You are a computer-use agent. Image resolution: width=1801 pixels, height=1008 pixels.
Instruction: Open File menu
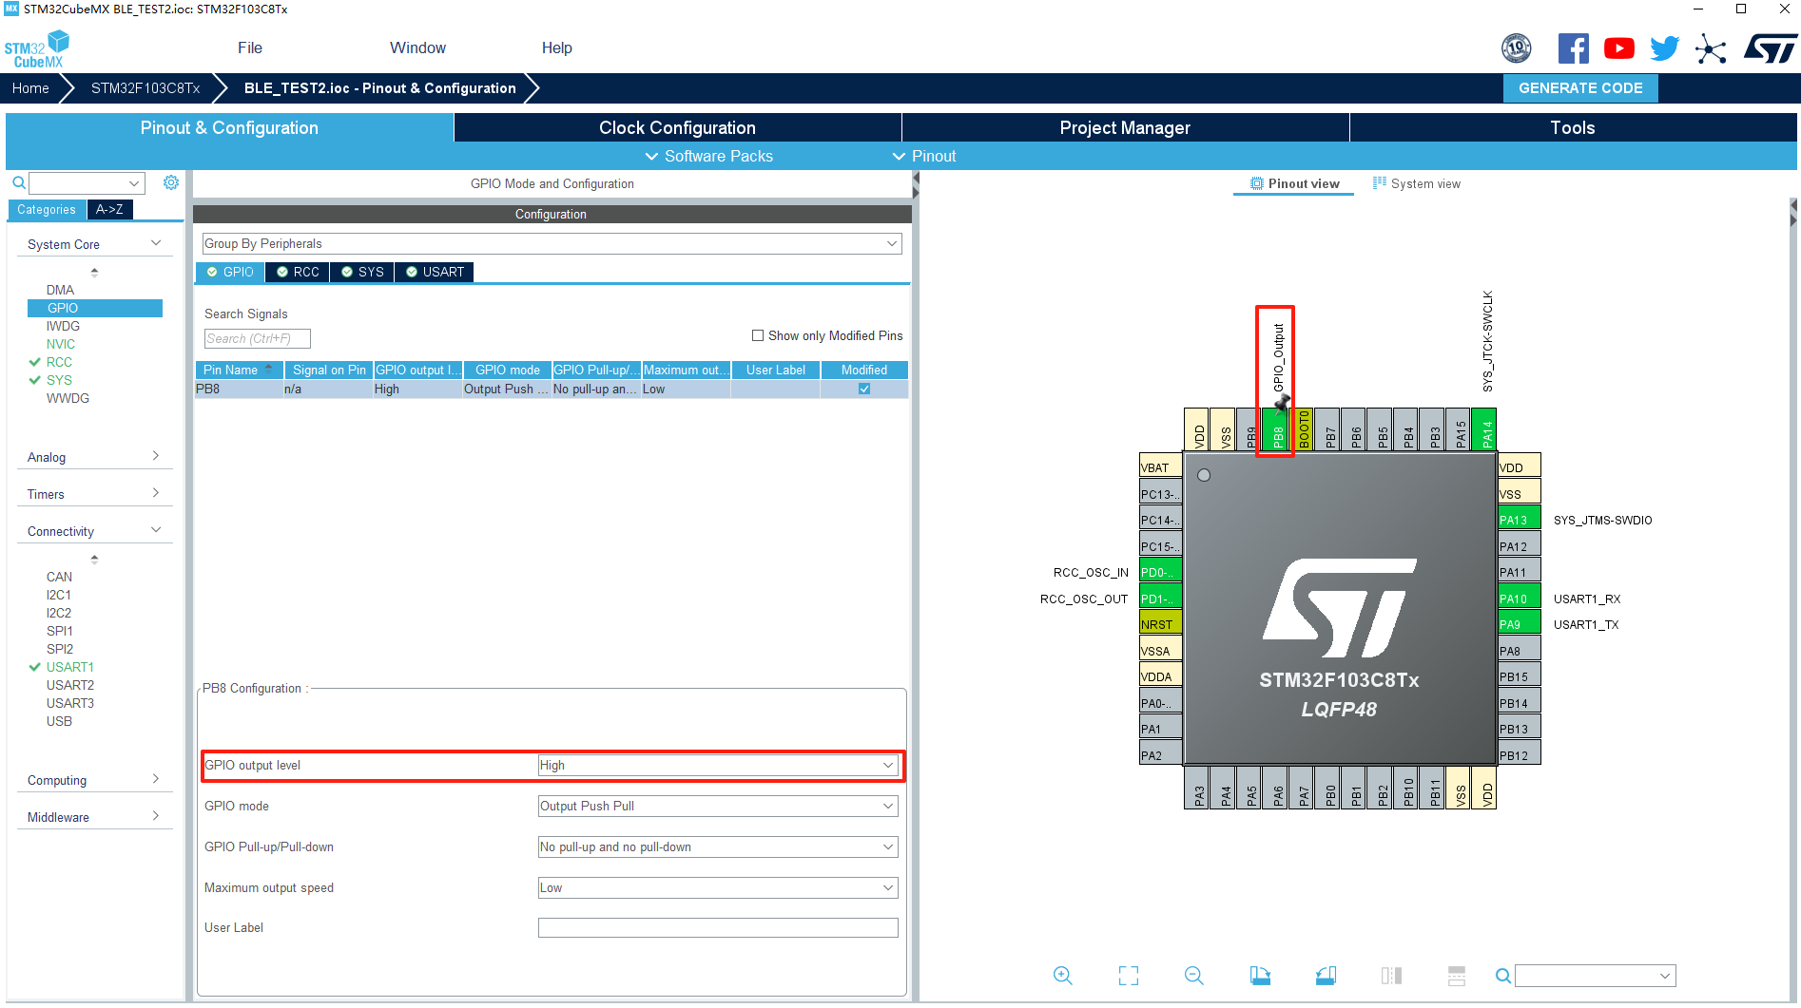pos(250,48)
